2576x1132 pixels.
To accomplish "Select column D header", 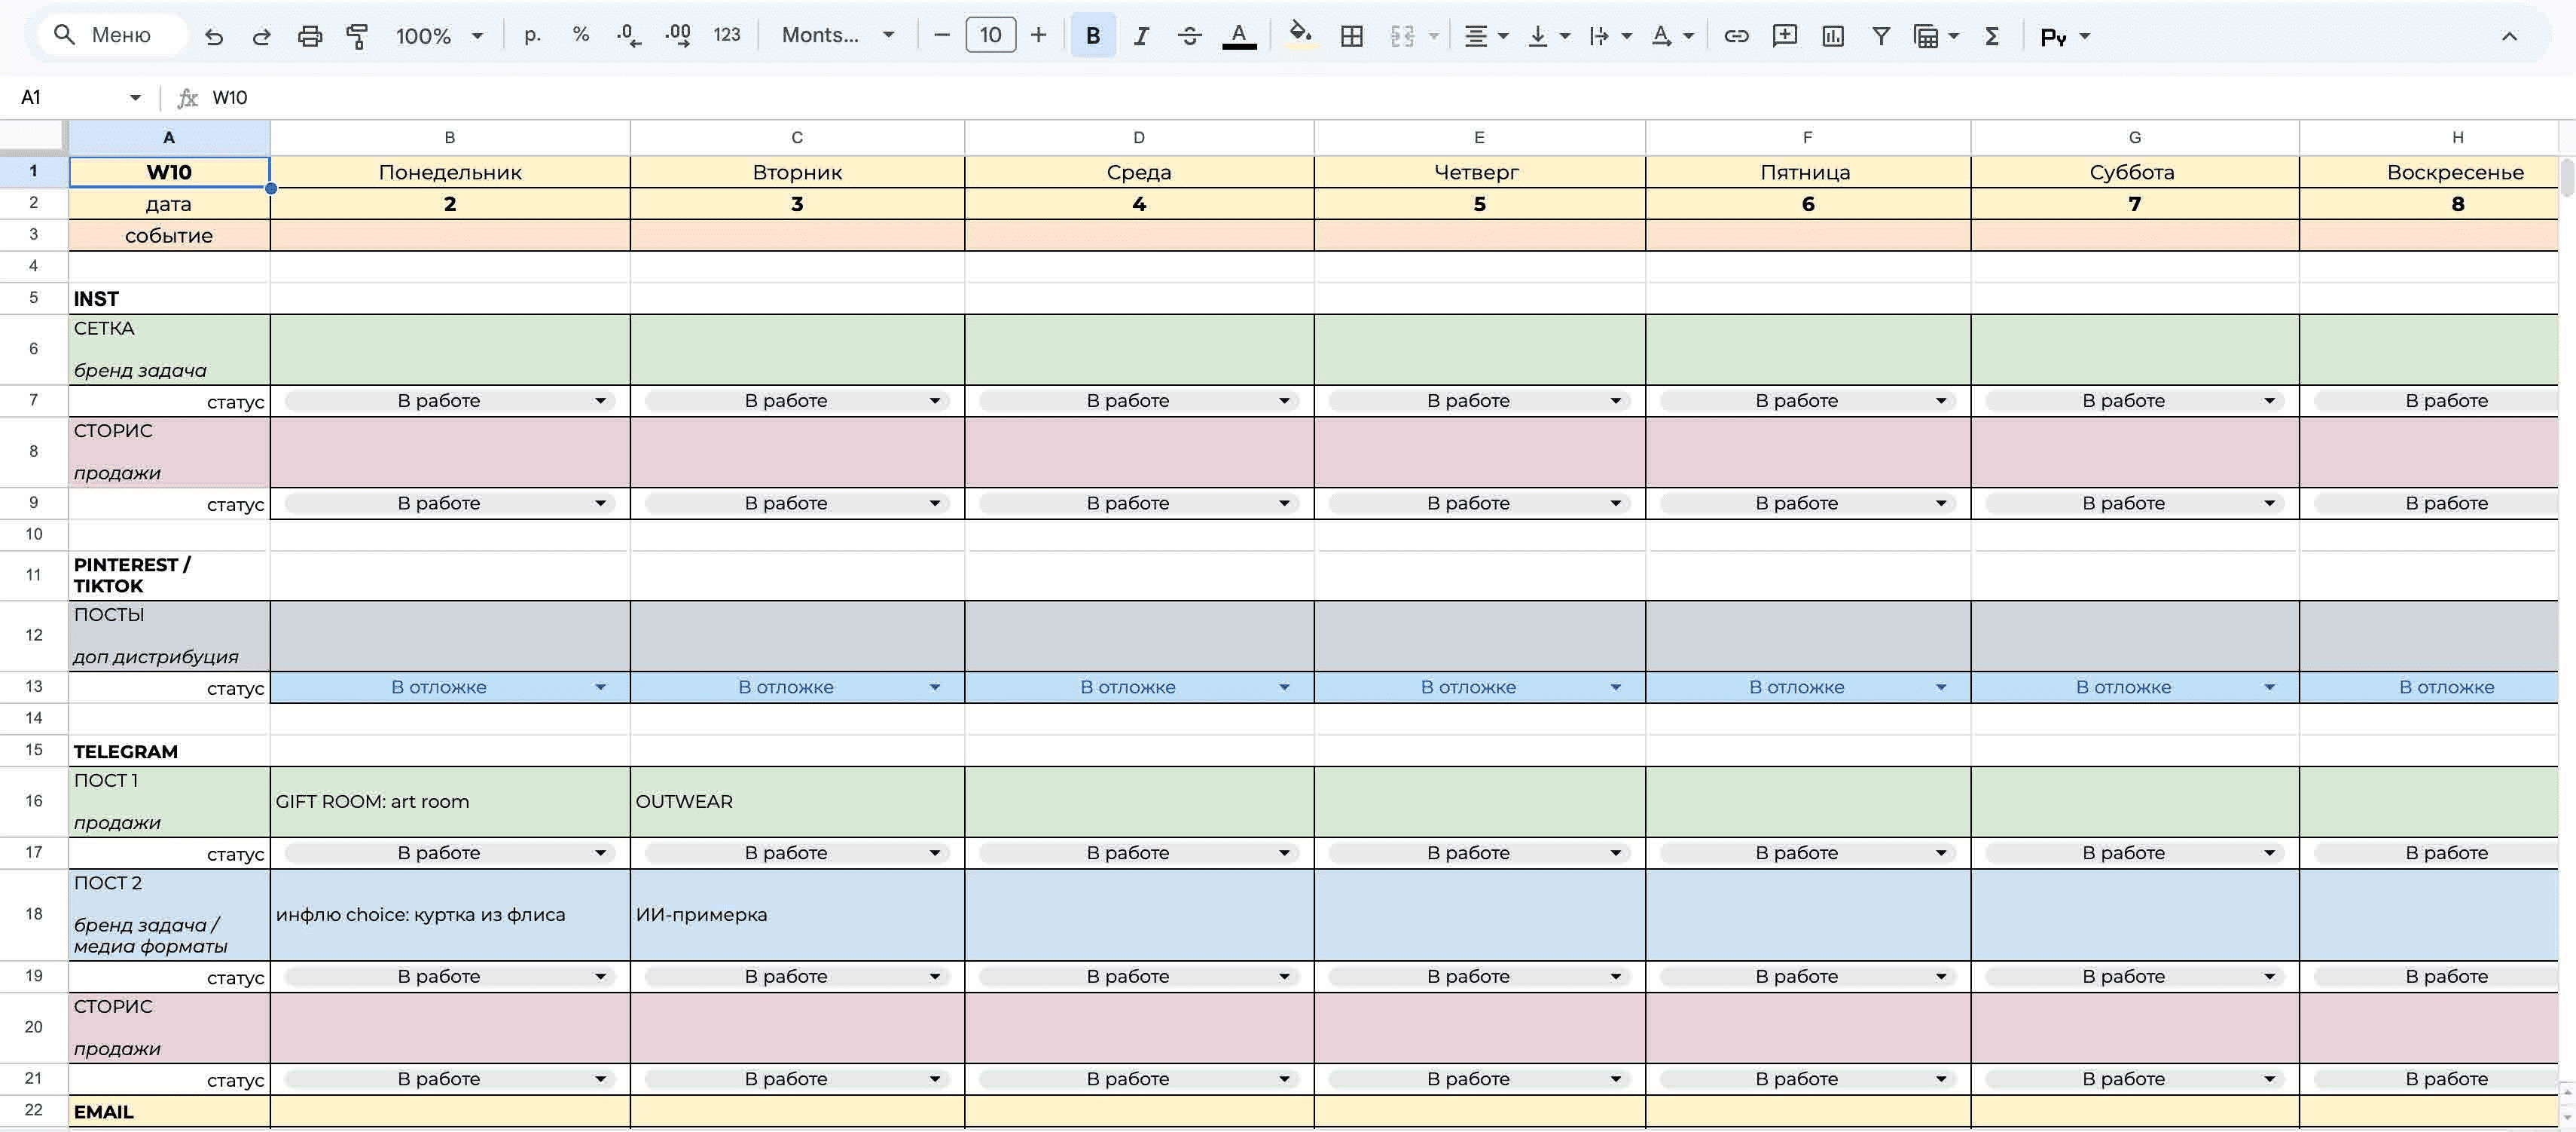I will point(1138,137).
